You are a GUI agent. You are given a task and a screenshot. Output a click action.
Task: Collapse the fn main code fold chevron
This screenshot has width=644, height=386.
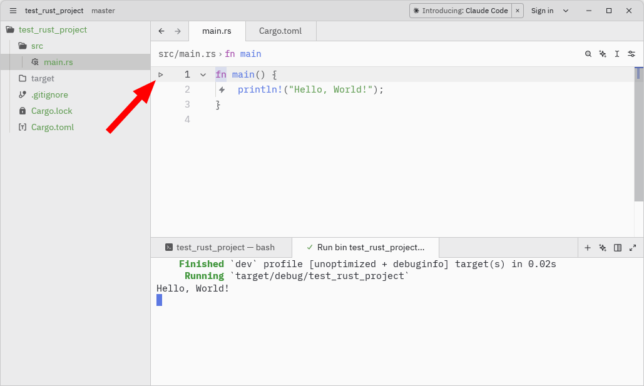pyautogui.click(x=203, y=74)
